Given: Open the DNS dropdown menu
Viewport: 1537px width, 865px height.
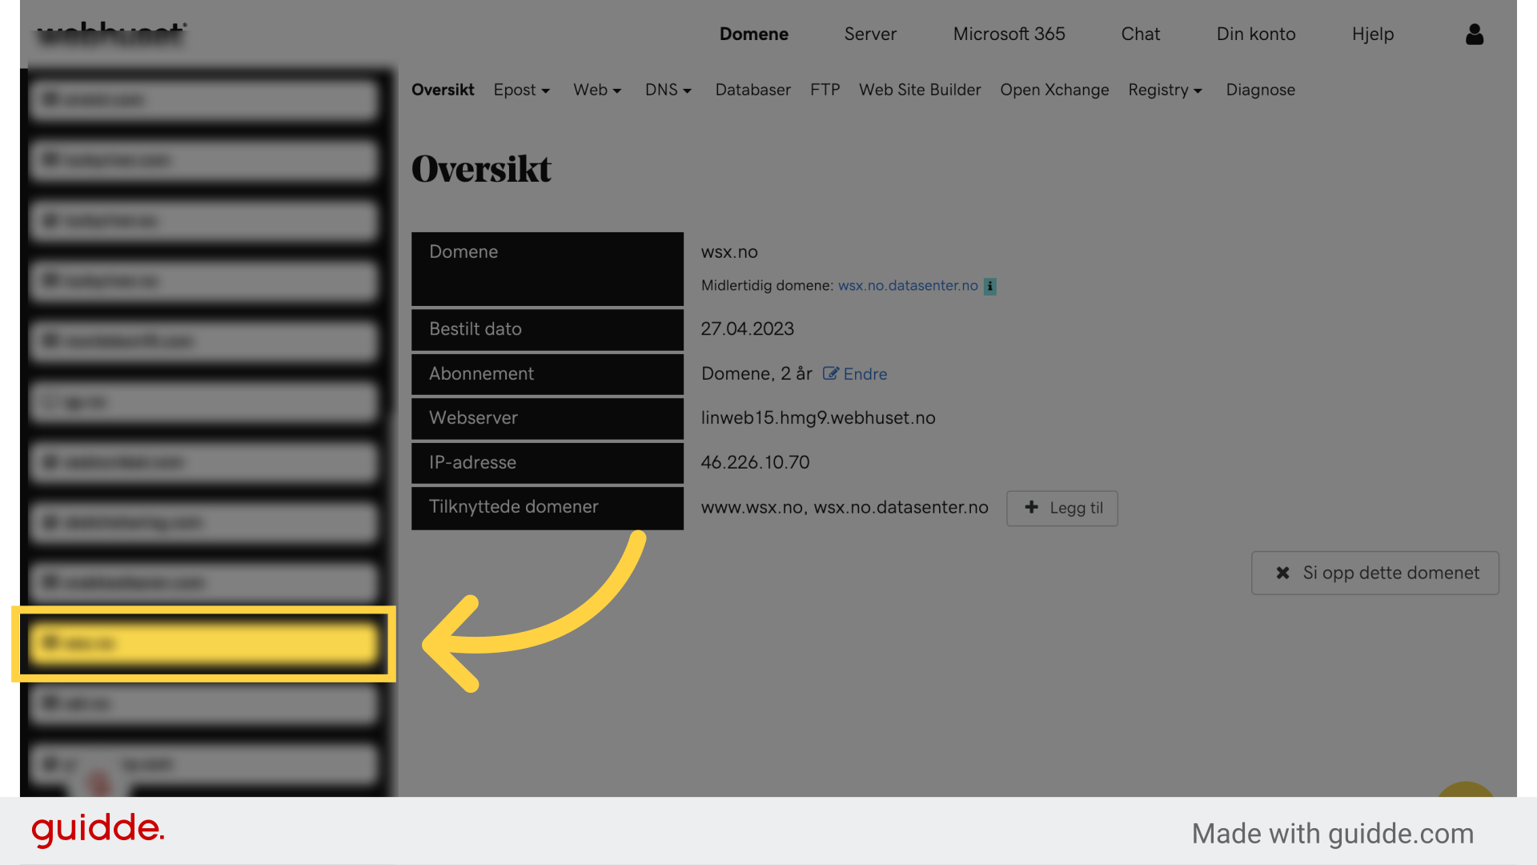Looking at the screenshot, I should click(x=668, y=90).
